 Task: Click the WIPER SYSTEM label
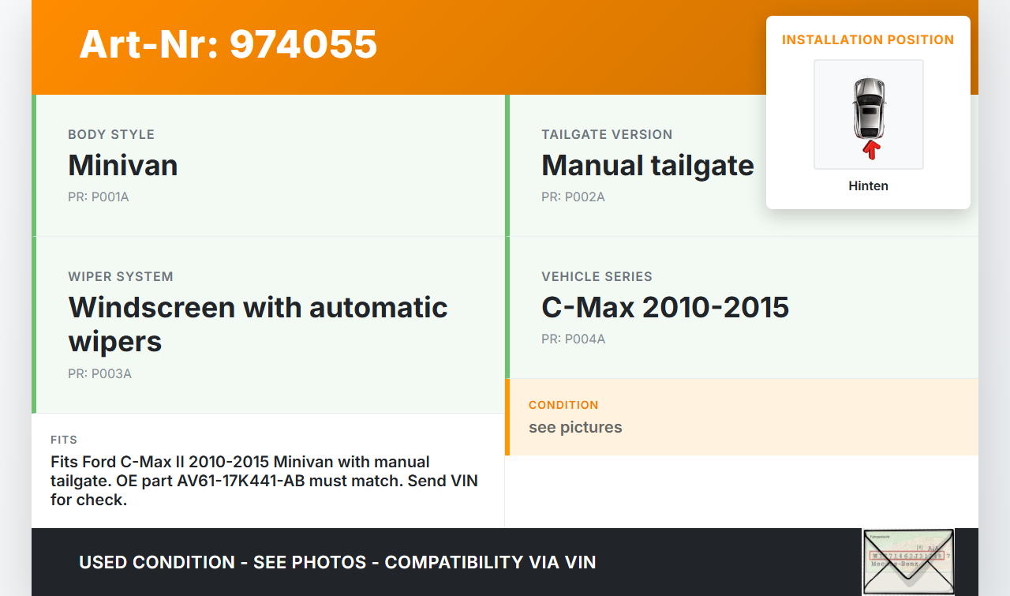pyautogui.click(x=121, y=276)
